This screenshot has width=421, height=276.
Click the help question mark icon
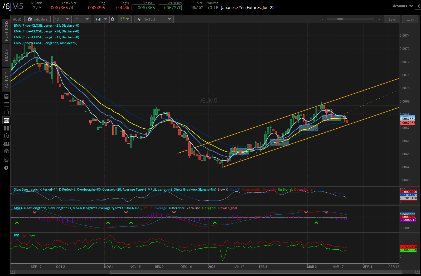pos(6,168)
